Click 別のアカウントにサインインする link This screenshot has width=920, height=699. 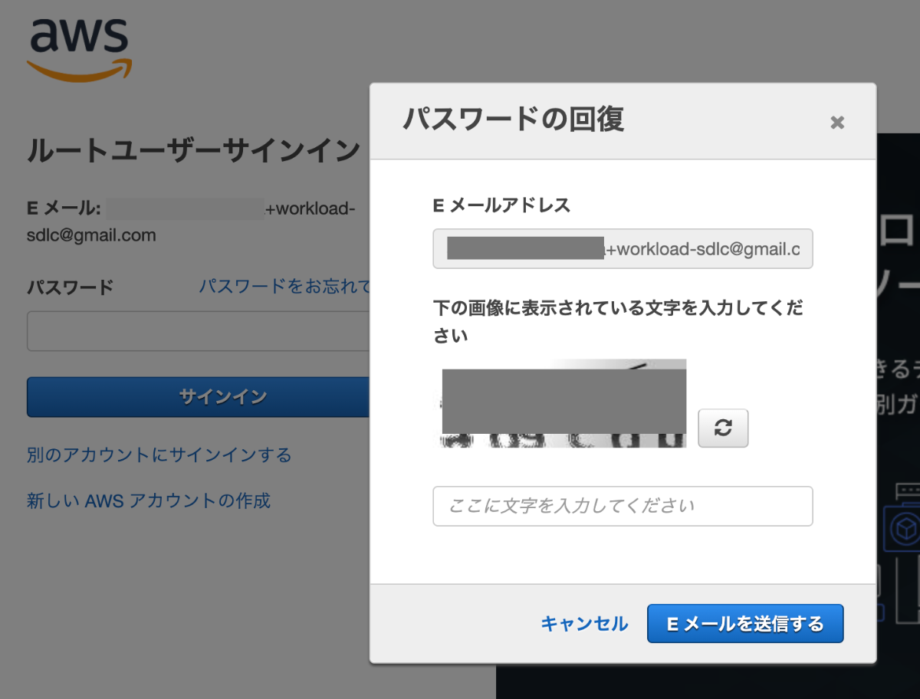coord(159,455)
